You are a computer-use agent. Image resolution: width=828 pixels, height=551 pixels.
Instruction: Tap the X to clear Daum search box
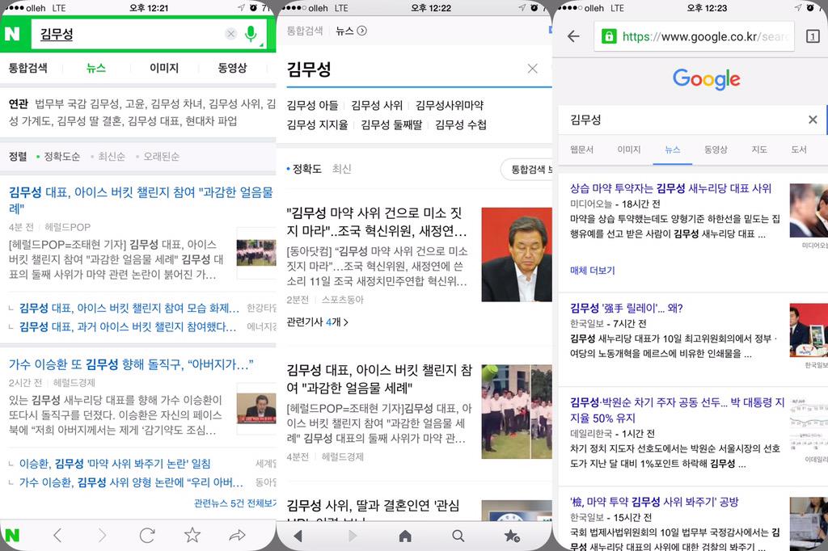pos(532,69)
